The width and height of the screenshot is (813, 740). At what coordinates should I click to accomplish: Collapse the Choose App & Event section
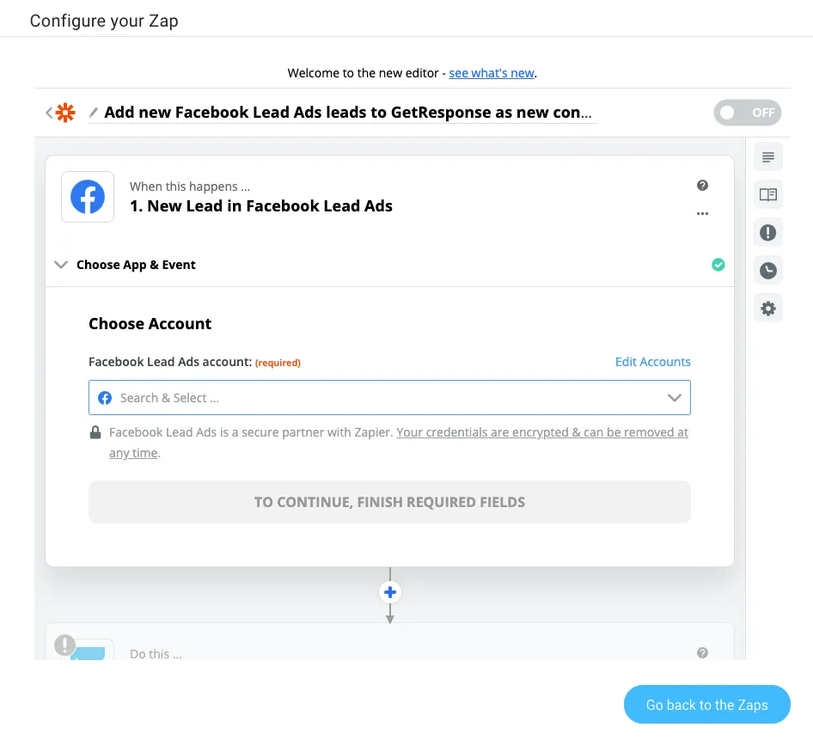[61, 265]
